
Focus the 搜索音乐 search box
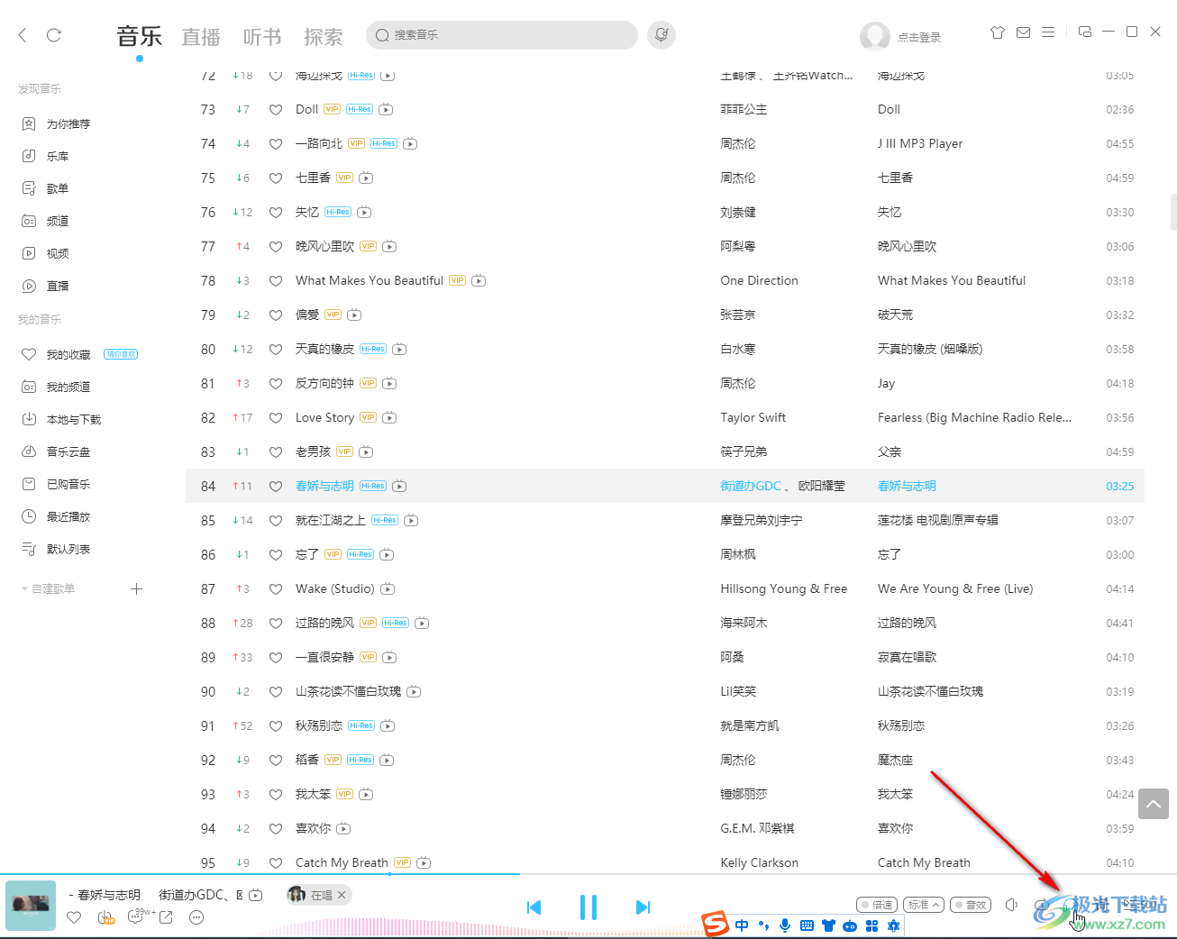(x=502, y=35)
